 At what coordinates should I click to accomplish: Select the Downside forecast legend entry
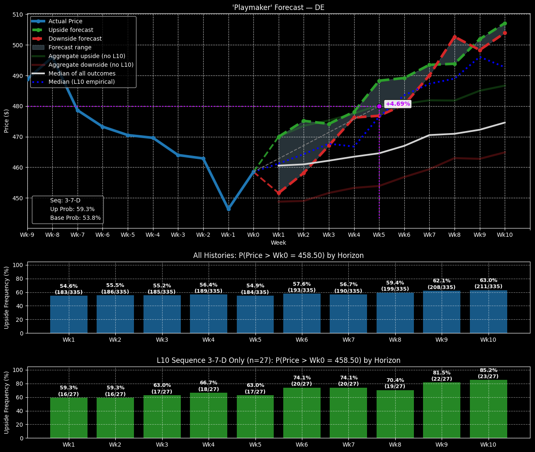(75, 39)
